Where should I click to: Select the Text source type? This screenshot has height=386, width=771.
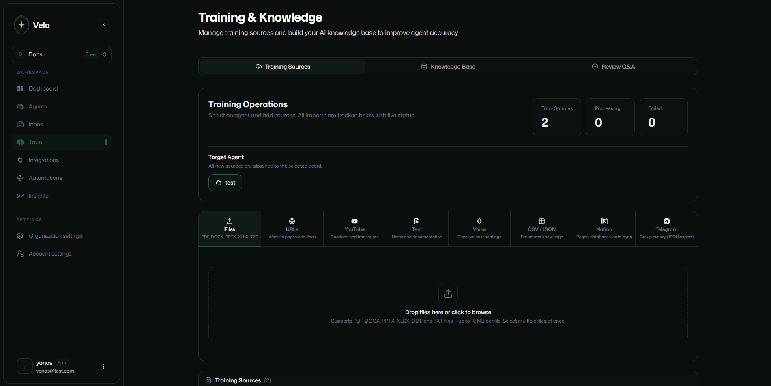click(417, 229)
